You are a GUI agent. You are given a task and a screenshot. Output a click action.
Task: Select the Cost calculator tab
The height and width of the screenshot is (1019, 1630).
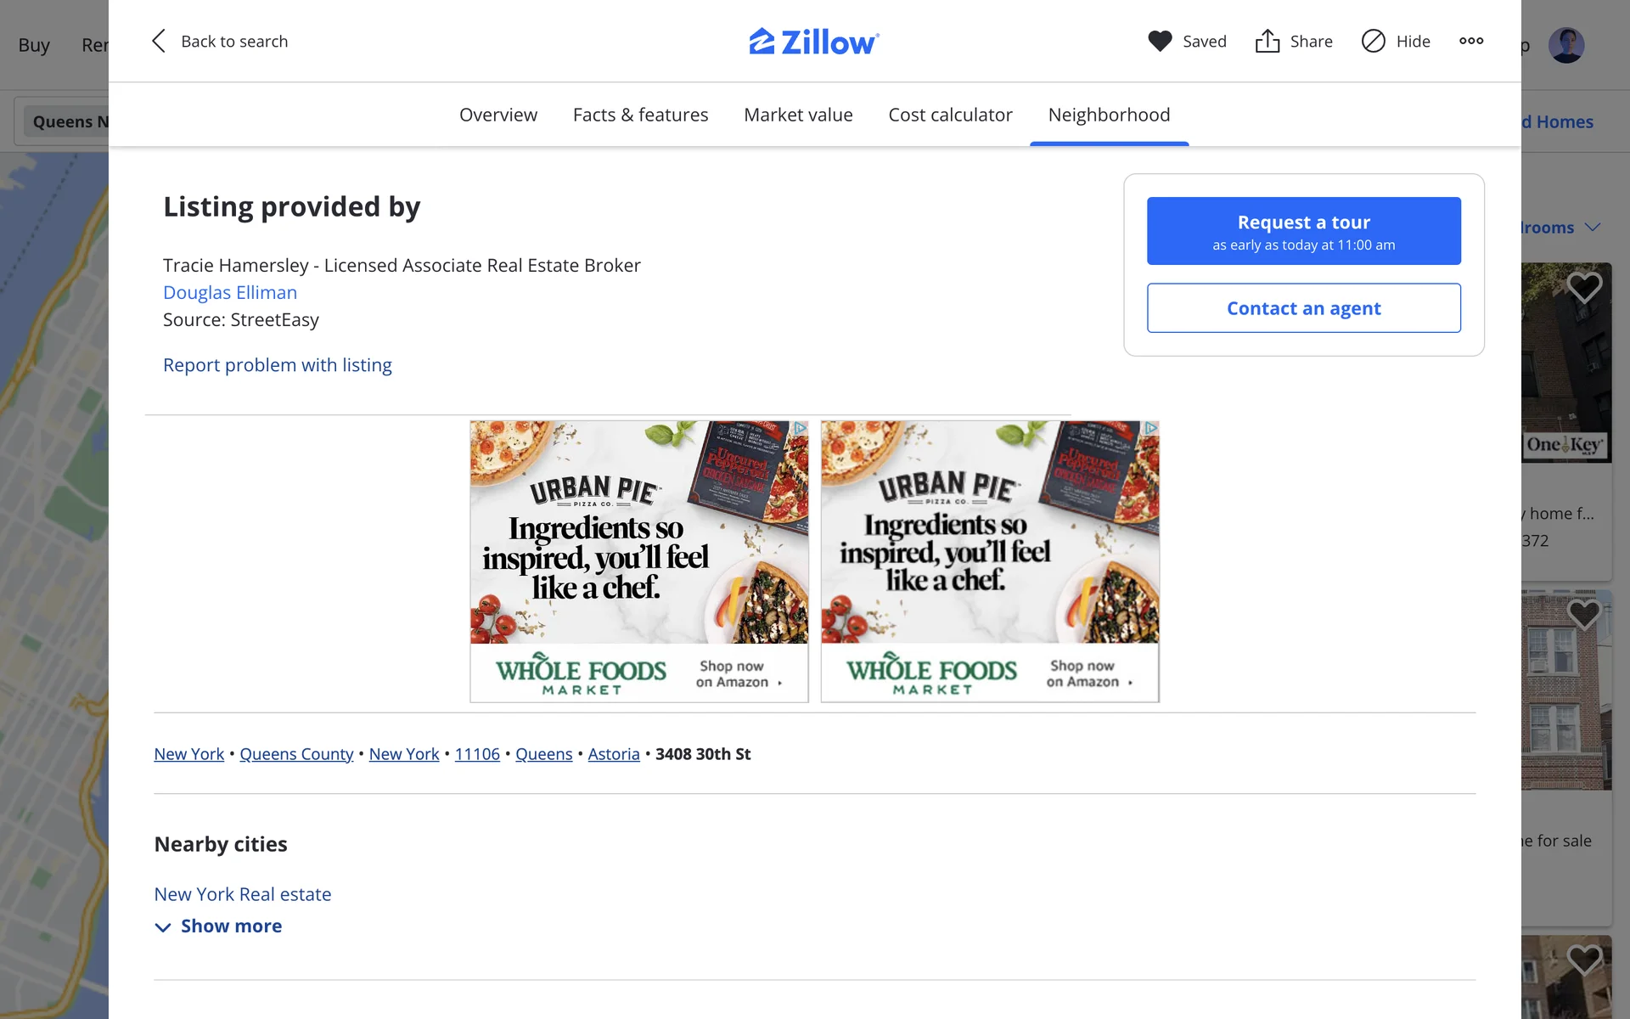(950, 115)
